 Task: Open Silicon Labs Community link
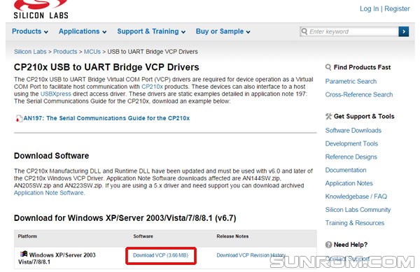358,210
